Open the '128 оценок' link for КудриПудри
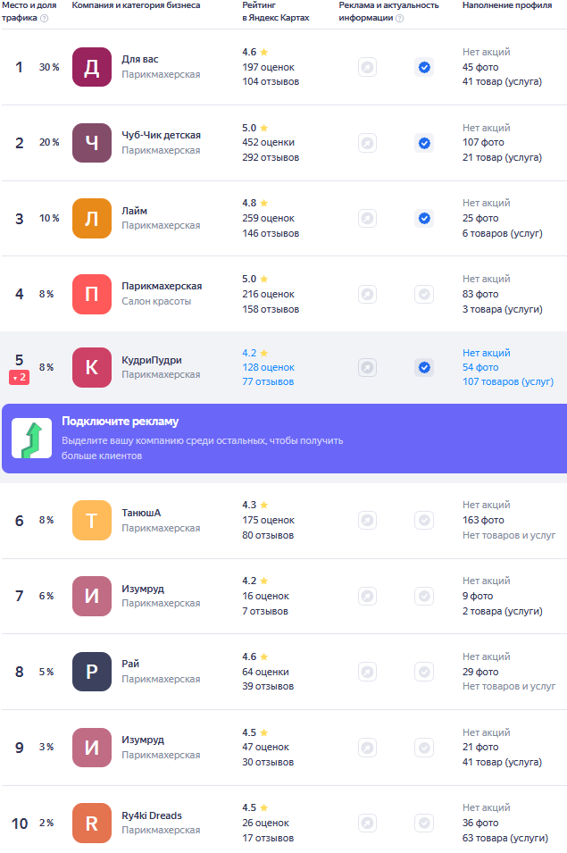567x853 pixels. click(269, 367)
